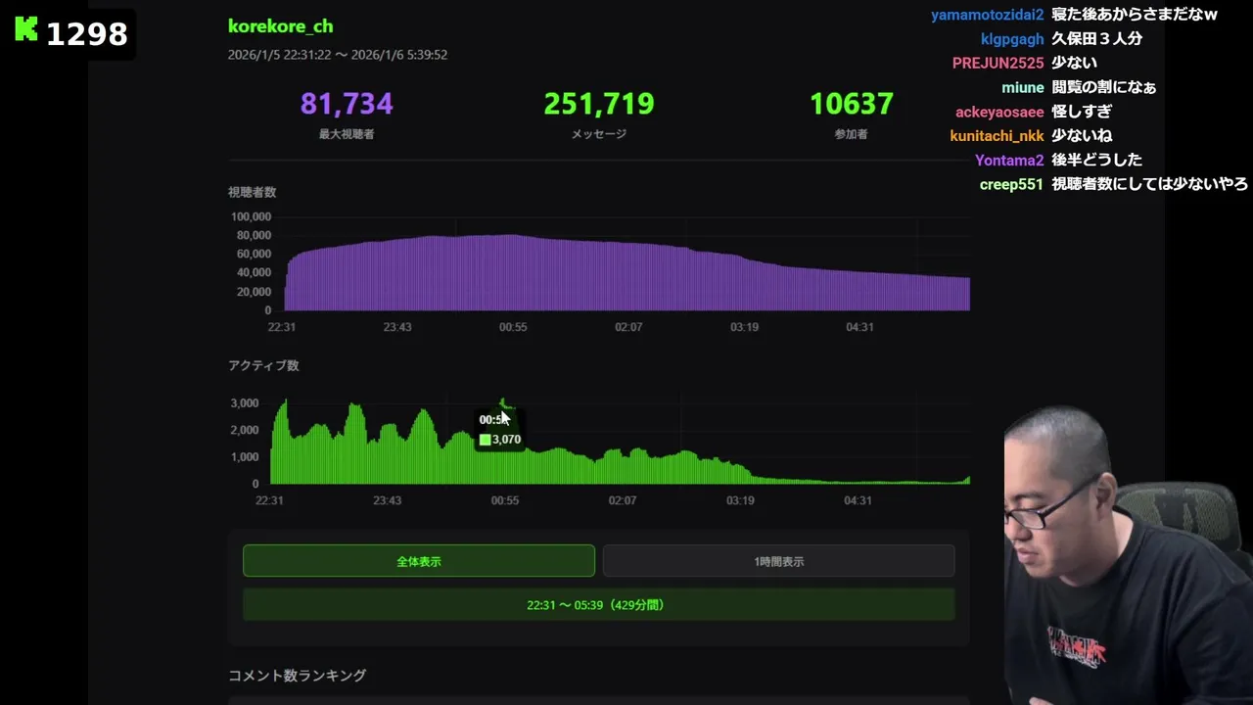Click the アクティブ数 chart heading
This screenshot has height=705, width=1253.
[263, 365]
